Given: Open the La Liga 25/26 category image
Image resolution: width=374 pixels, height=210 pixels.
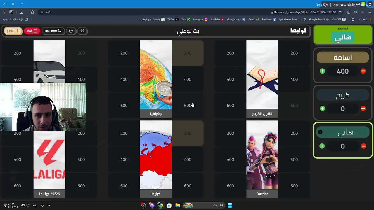Looking at the screenshot, I should click(49, 160).
